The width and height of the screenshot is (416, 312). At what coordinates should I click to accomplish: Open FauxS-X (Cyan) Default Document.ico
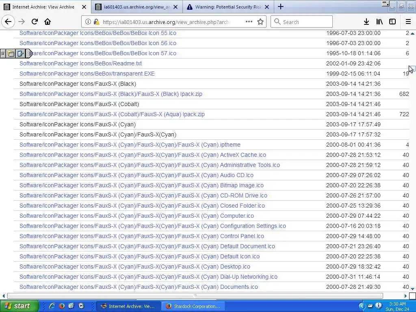click(x=147, y=246)
